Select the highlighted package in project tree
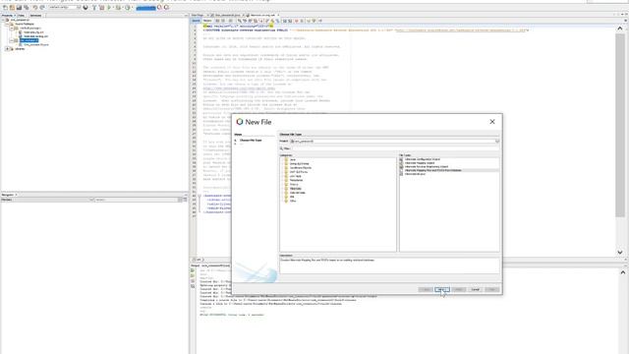The width and height of the screenshot is (629, 354). click(29, 40)
